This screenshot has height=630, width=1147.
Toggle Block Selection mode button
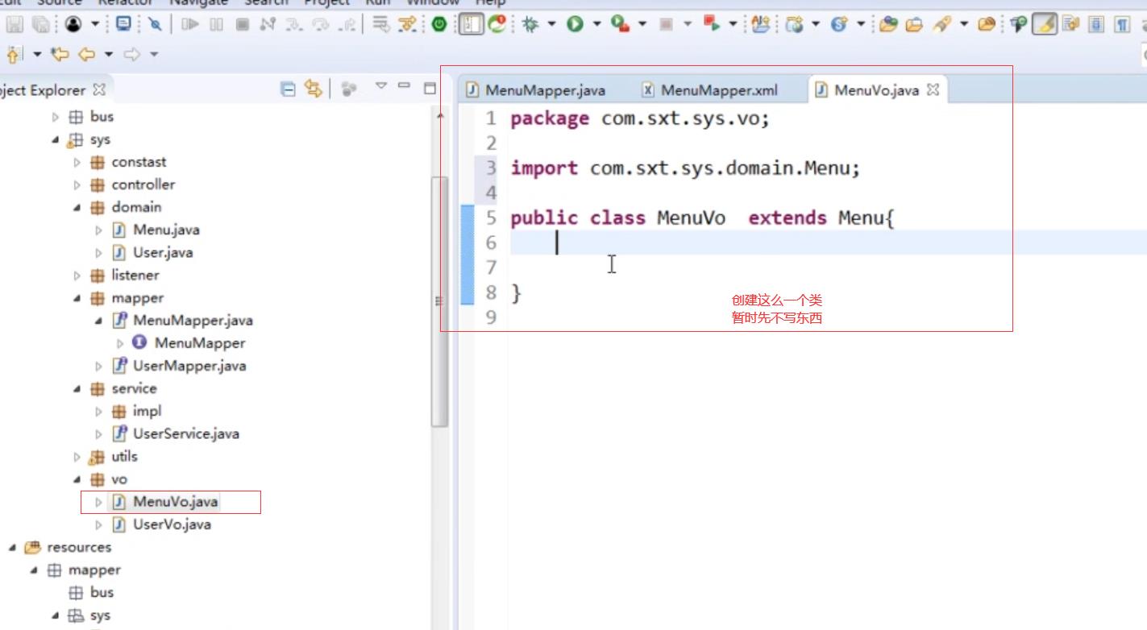1096,25
